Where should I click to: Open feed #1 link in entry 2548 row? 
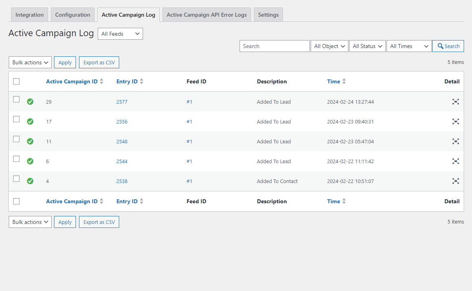click(x=190, y=141)
